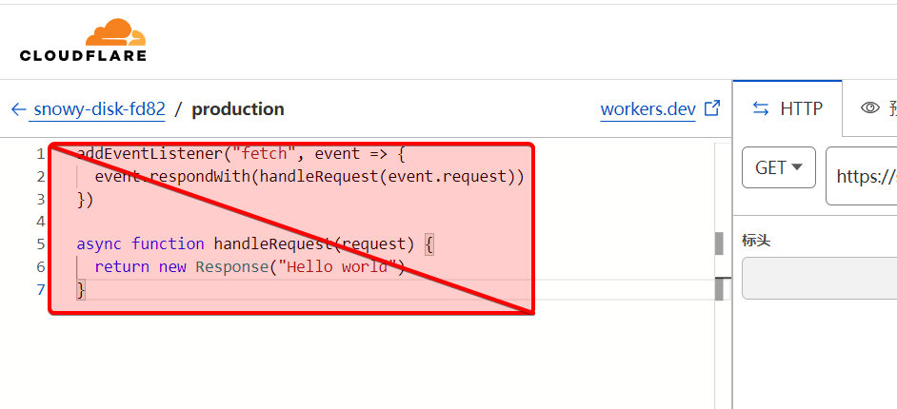Viewport: 897px width, 409px height.
Task: Click the empty editor area below the code
Action: pyautogui.click(x=381, y=361)
